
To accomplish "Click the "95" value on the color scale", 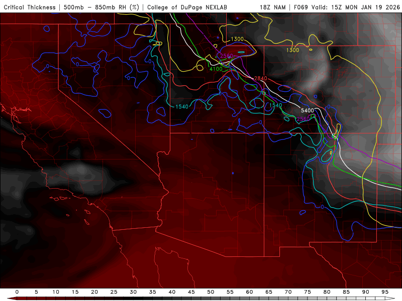I will [x=385, y=292].
